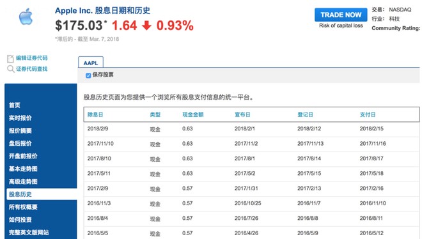Click the 类型 column header
This screenshot has width=422, height=239.
(x=155, y=114)
